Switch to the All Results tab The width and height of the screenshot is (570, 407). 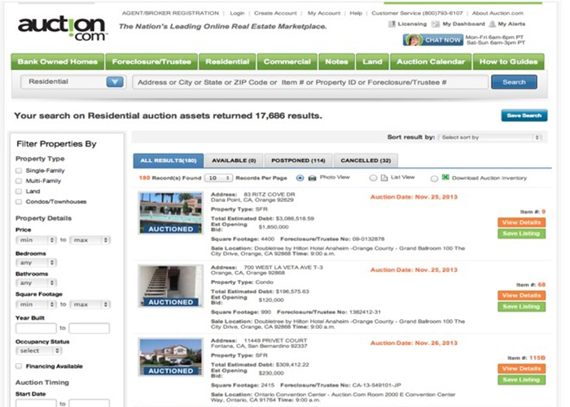click(169, 160)
